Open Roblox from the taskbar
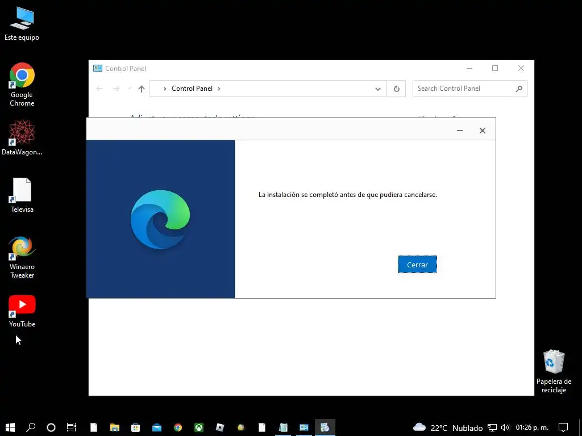 (x=220, y=427)
